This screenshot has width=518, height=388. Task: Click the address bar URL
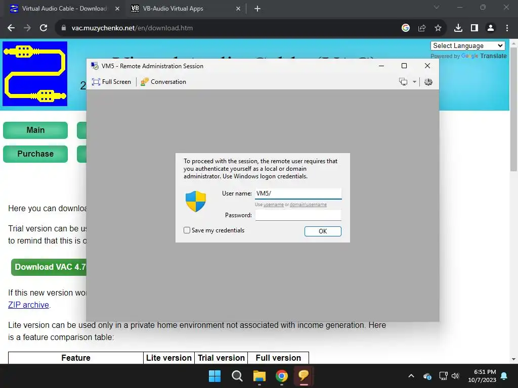coord(132,28)
